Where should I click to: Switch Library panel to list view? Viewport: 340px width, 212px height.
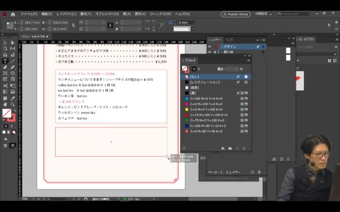pyautogui.click(x=335, y=61)
